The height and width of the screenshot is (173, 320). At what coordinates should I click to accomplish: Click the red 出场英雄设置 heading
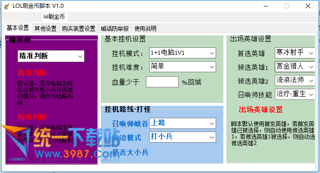click(x=260, y=110)
